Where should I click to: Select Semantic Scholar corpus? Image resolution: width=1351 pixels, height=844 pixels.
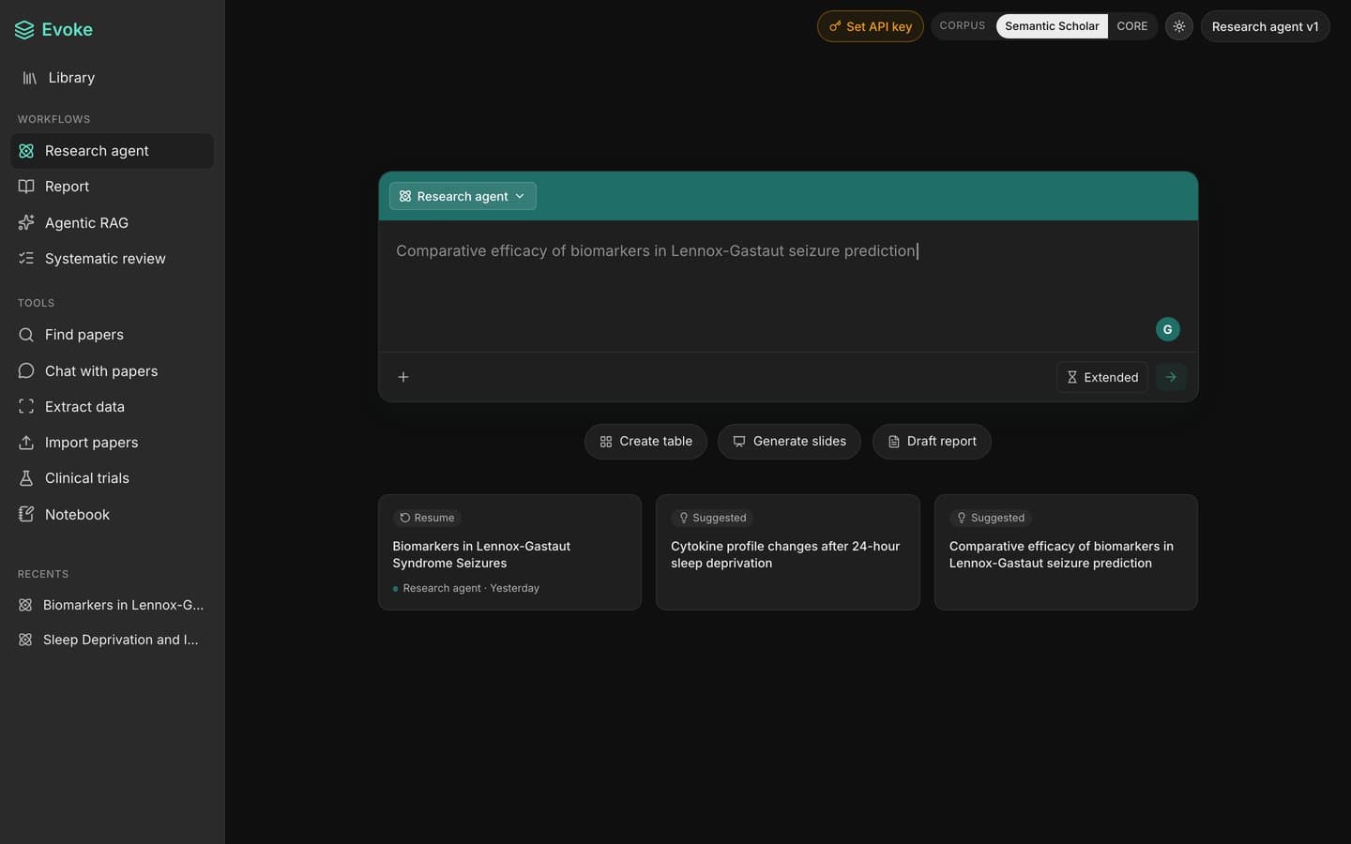click(x=1052, y=26)
